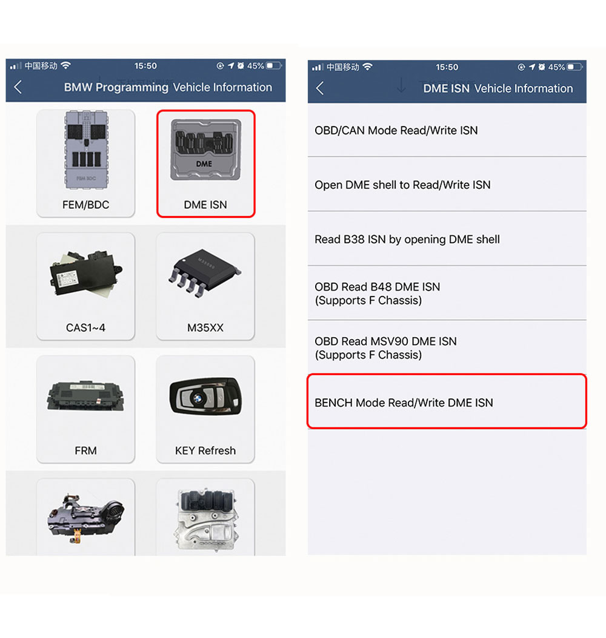This screenshot has height=638, width=606.
Task: Go back from BMW Programming screen
Action: point(18,87)
